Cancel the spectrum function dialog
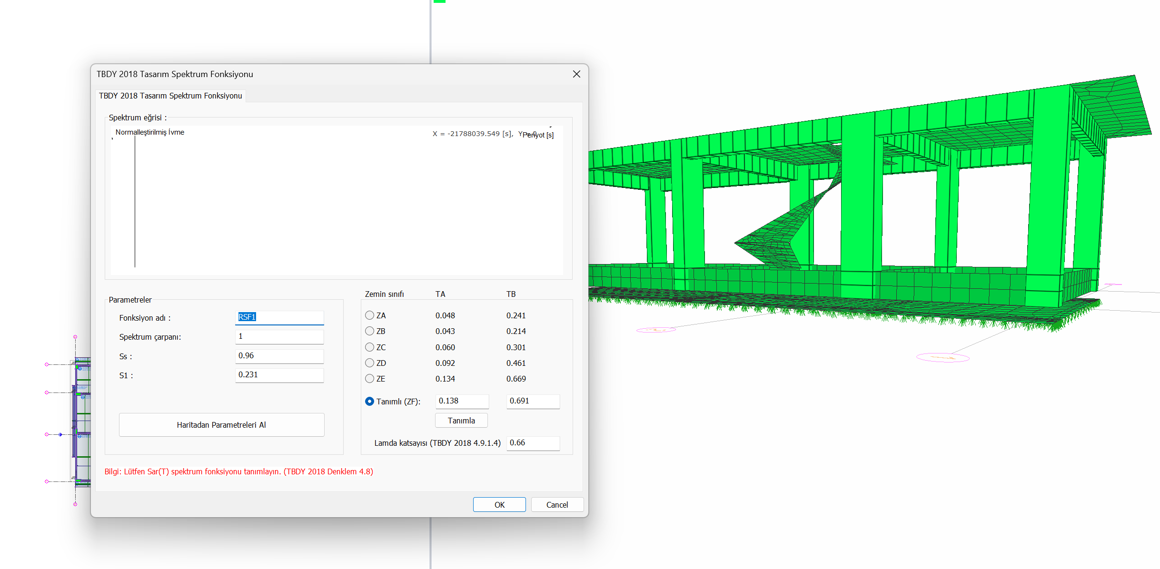1160x569 pixels. (x=557, y=505)
